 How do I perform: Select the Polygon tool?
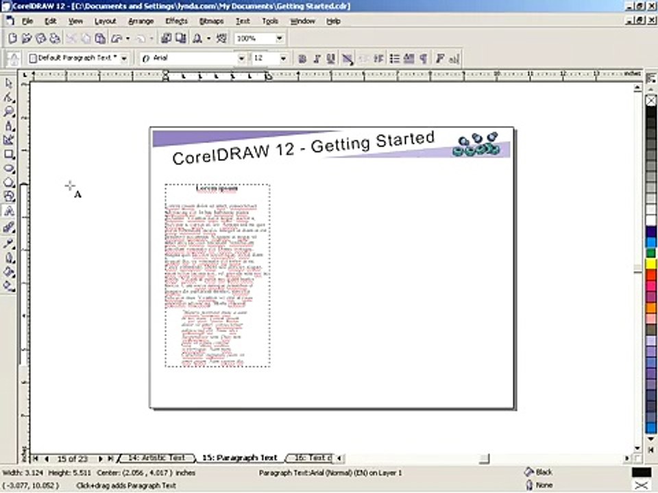tap(9, 183)
